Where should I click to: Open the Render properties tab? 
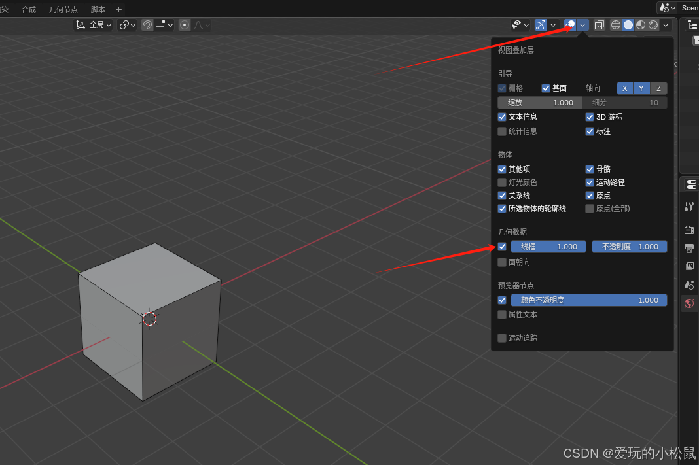[689, 230]
